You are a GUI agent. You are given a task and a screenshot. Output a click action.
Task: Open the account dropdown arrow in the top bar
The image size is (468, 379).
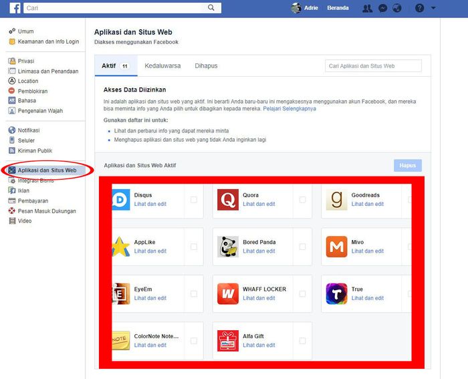(433, 8)
